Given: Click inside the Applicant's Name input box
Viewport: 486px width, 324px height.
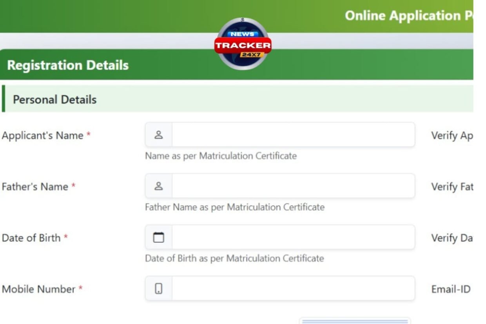Looking at the screenshot, I should pyautogui.click(x=293, y=135).
